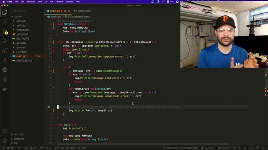The width and height of the screenshot is (268, 150).
Task: Click Ln 40, Col 1 in status bar
Action: [207, 147]
